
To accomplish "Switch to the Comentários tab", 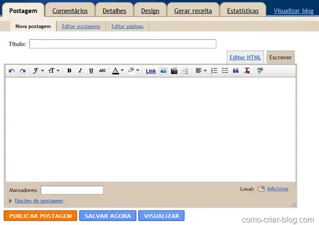I will (70, 11).
